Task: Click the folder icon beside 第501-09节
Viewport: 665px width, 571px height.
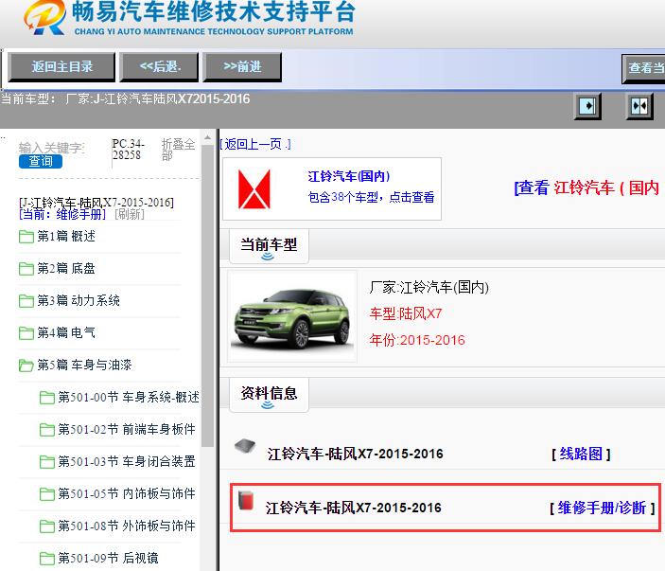Action: tap(46, 559)
